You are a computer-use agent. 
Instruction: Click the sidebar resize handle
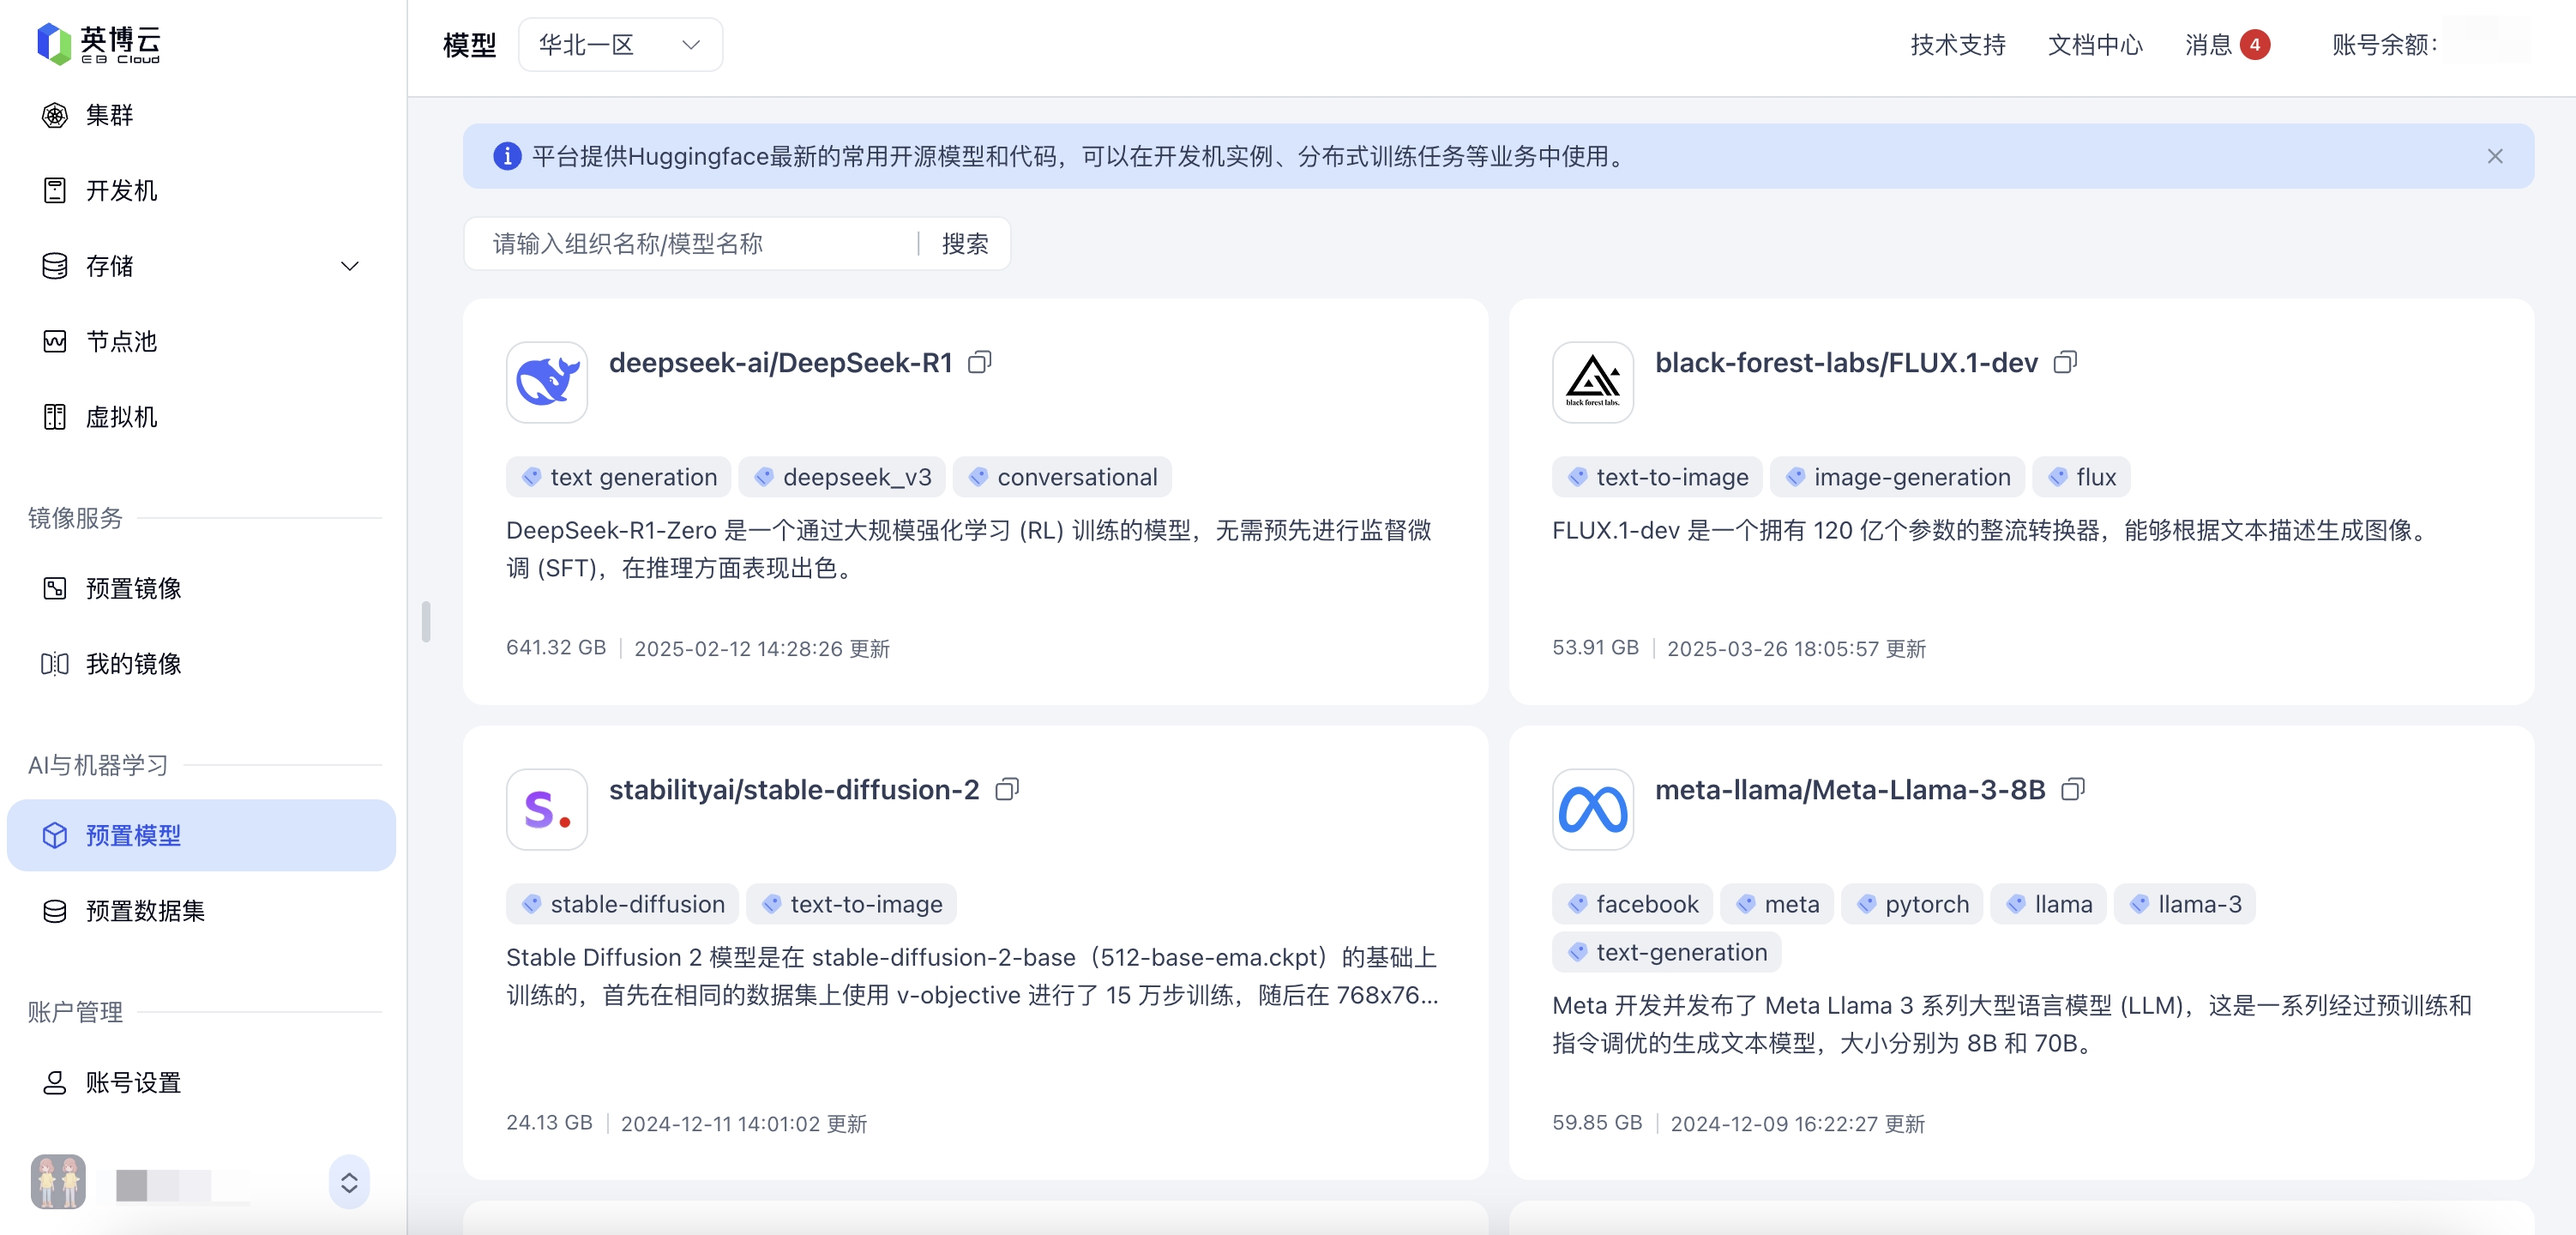pos(426,621)
